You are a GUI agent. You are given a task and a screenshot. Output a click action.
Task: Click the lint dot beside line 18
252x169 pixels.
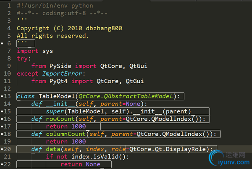point(2,134)
